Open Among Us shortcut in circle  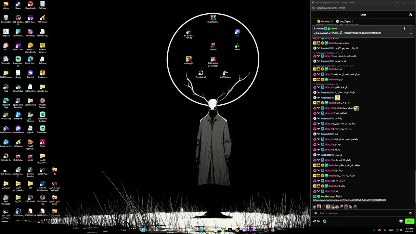[188, 60]
